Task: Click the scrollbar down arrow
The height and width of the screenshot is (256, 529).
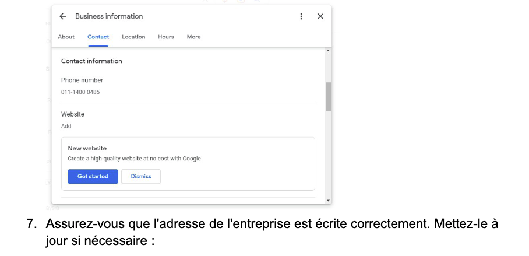Action: pos(328,200)
